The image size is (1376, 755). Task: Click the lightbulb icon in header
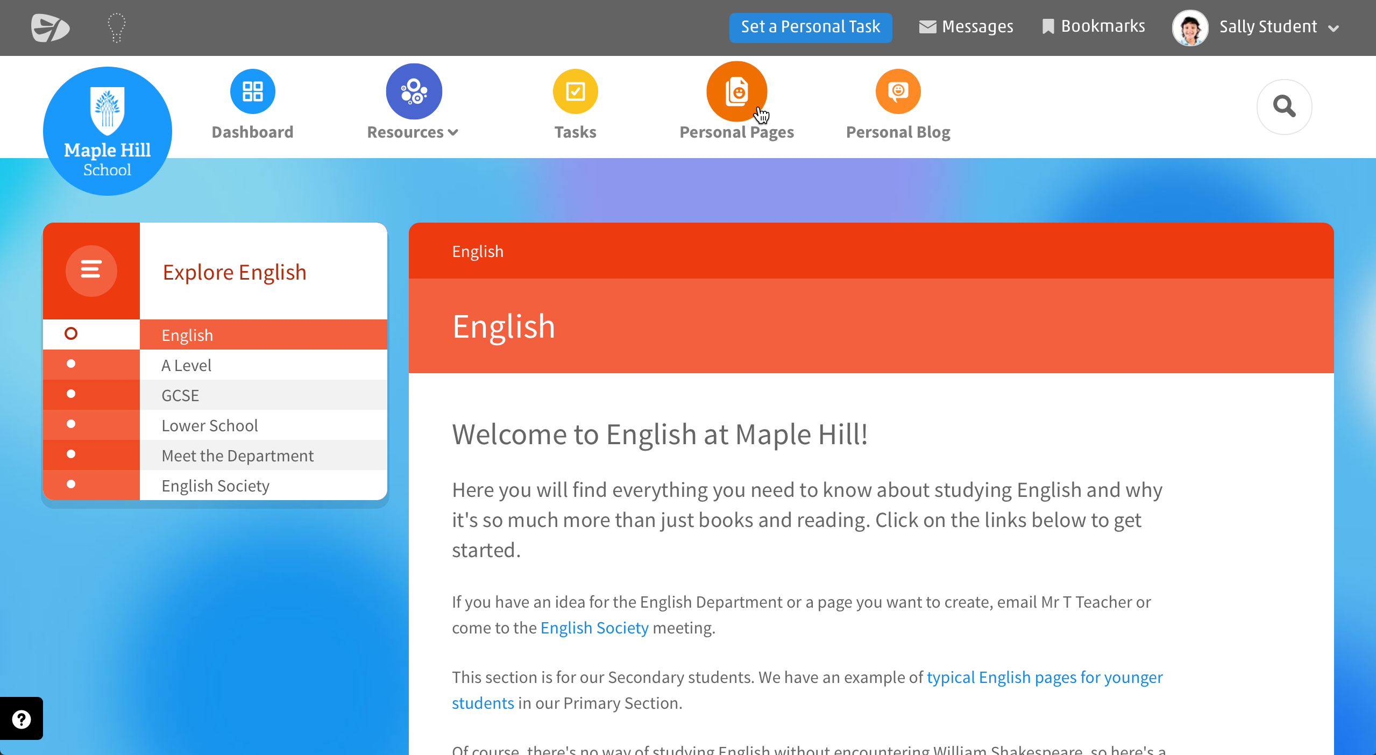(x=116, y=28)
